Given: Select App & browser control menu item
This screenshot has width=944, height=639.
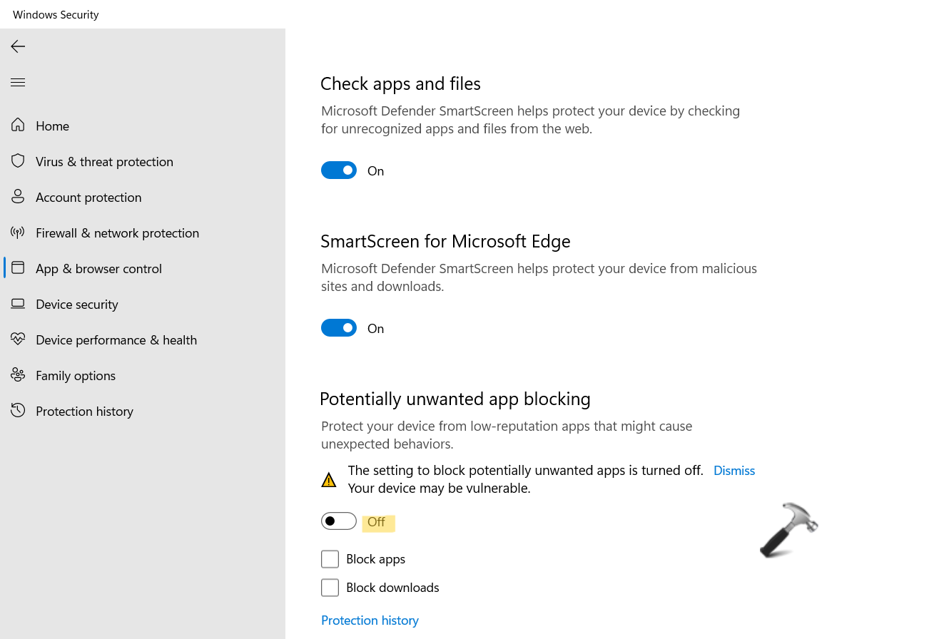Looking at the screenshot, I should pos(98,269).
